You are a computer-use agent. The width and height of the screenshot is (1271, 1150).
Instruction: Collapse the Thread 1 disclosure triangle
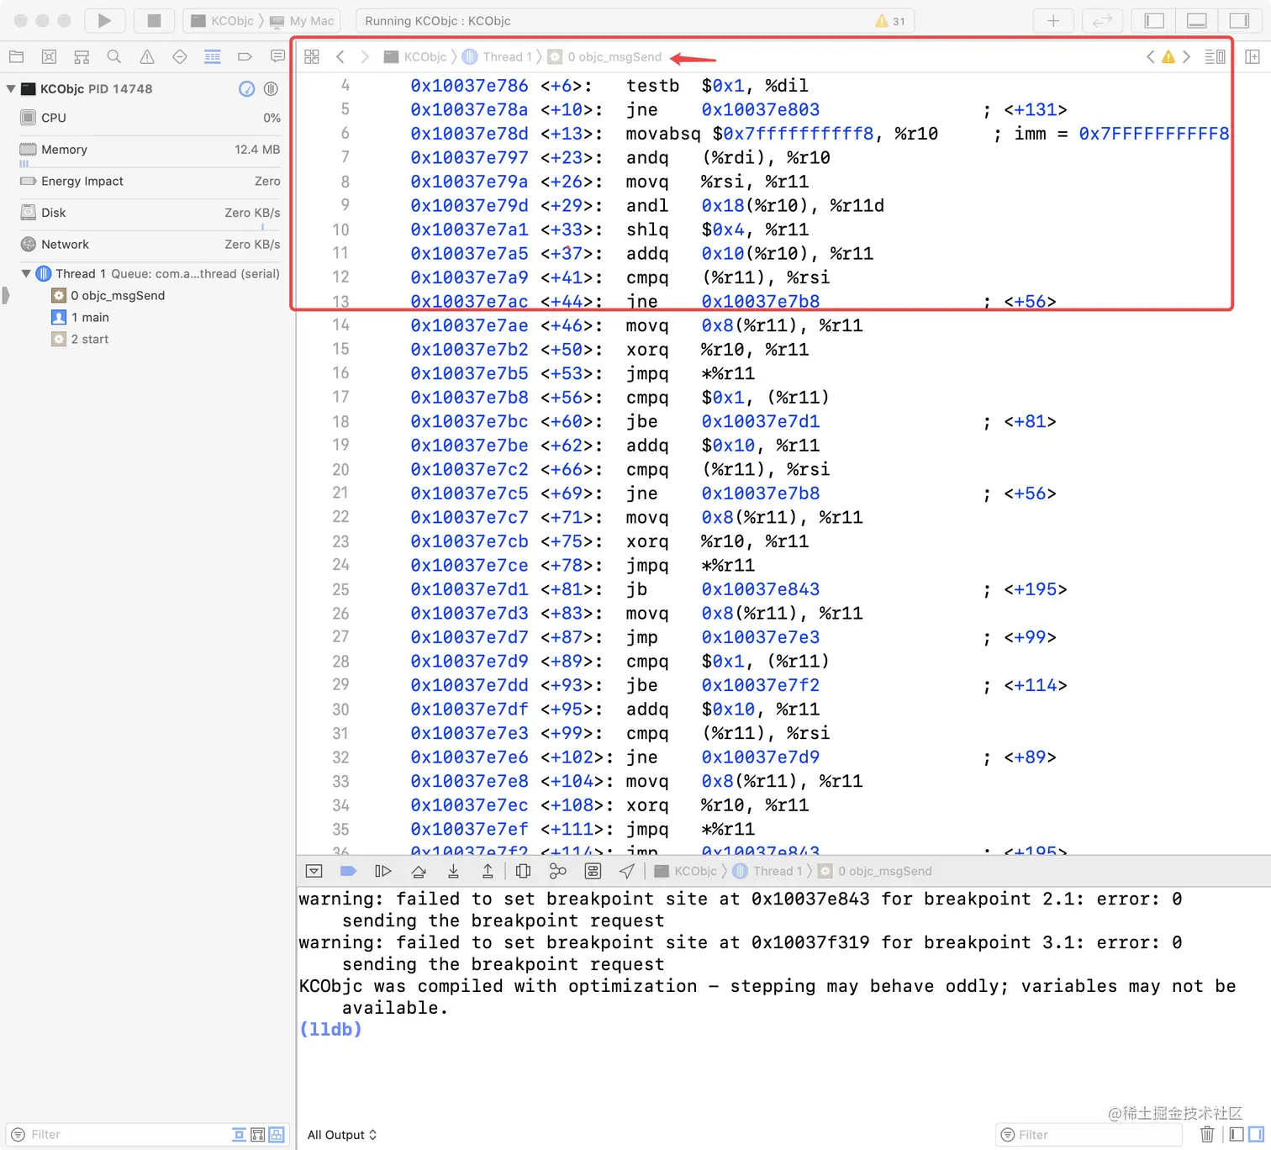(26, 273)
